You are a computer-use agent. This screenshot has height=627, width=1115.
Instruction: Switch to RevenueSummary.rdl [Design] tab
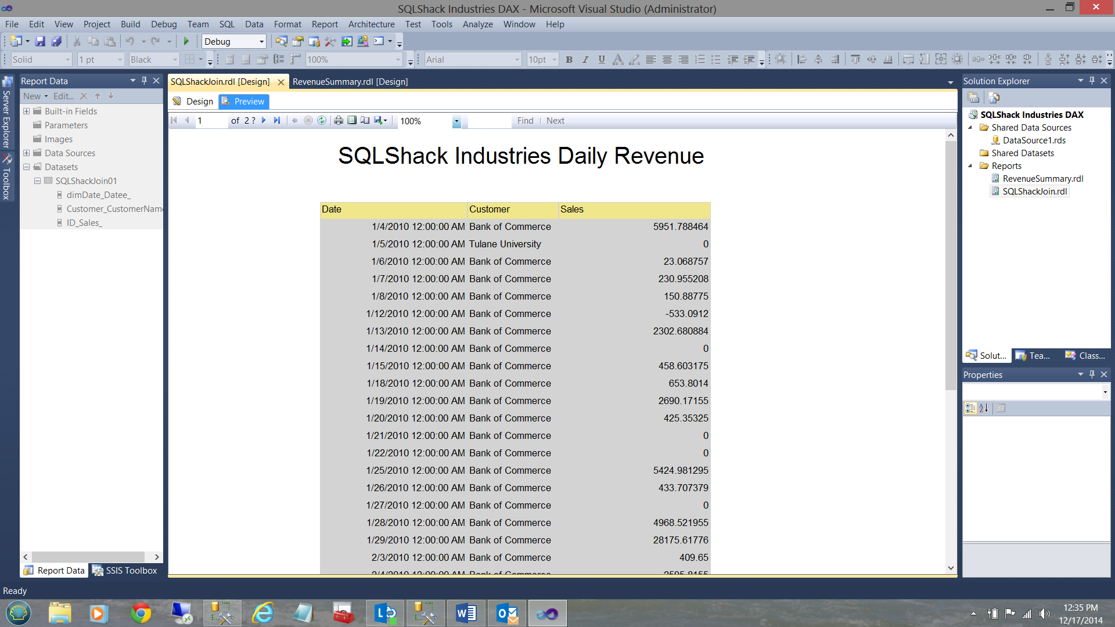350,82
